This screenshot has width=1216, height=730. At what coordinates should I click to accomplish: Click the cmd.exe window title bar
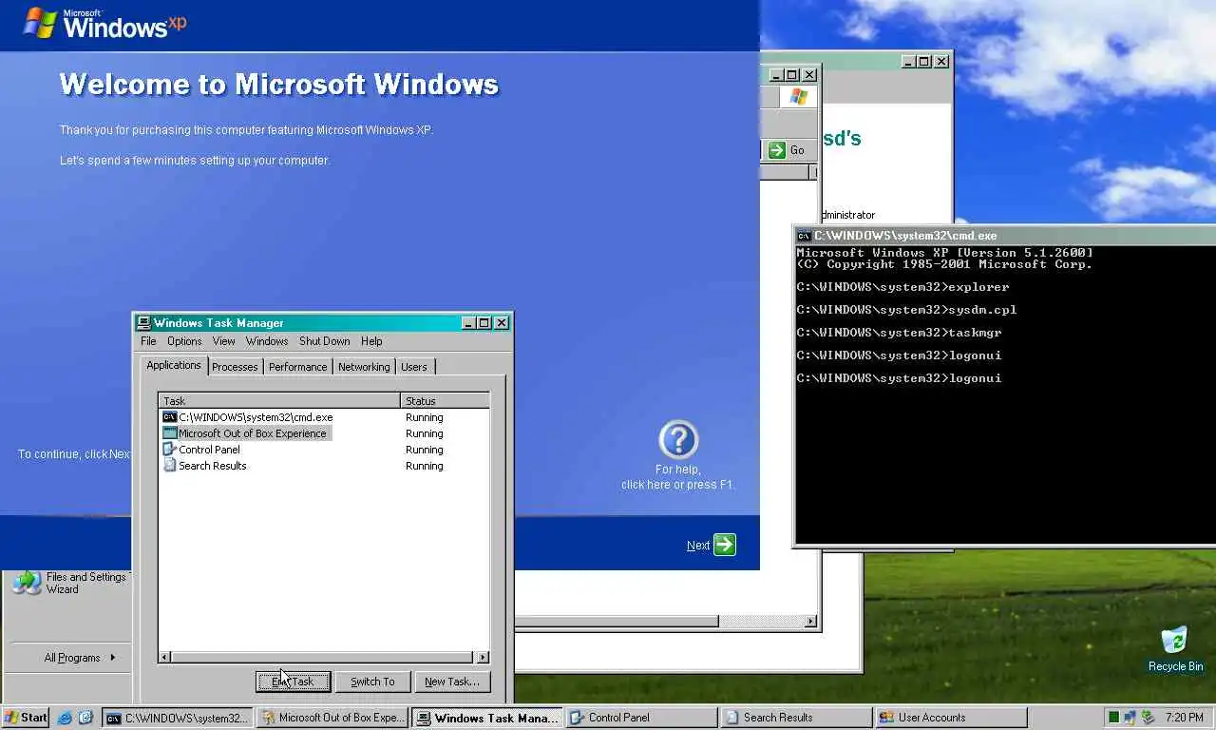tap(1005, 236)
